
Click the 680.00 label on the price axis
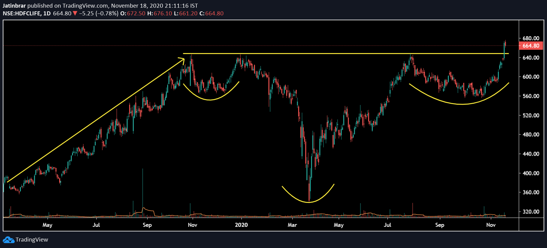531,38
